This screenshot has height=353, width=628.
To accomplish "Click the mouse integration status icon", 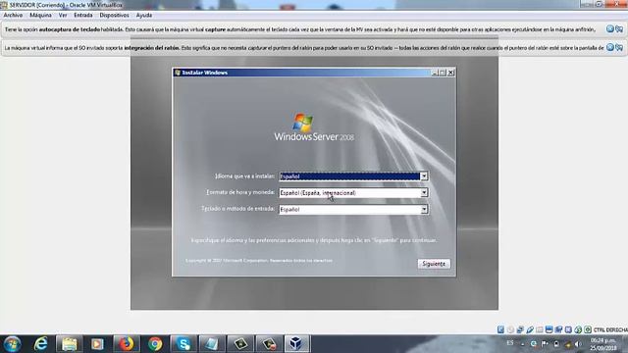I will (578, 329).
